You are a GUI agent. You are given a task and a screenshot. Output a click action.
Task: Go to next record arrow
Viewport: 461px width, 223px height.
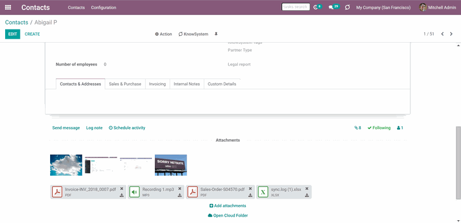tap(451, 34)
